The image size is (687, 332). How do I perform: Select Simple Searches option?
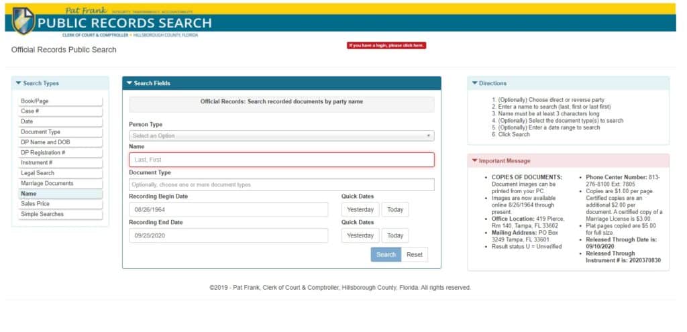coord(60,214)
